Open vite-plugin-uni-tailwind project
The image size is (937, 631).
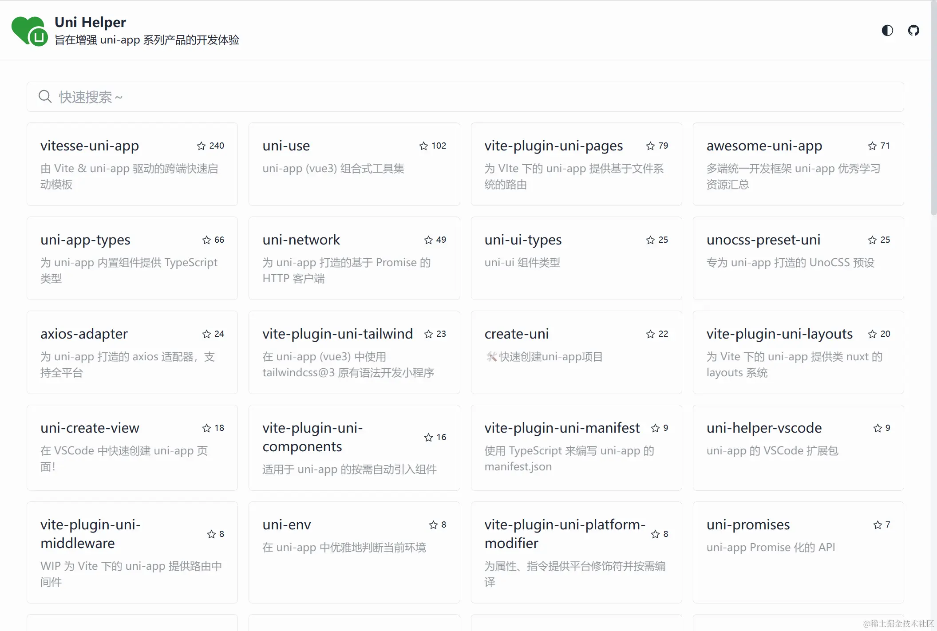click(x=337, y=334)
